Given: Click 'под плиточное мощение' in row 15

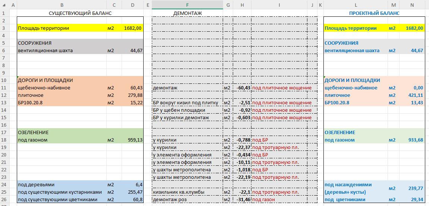Looking at the screenshot, I should [279, 117].
